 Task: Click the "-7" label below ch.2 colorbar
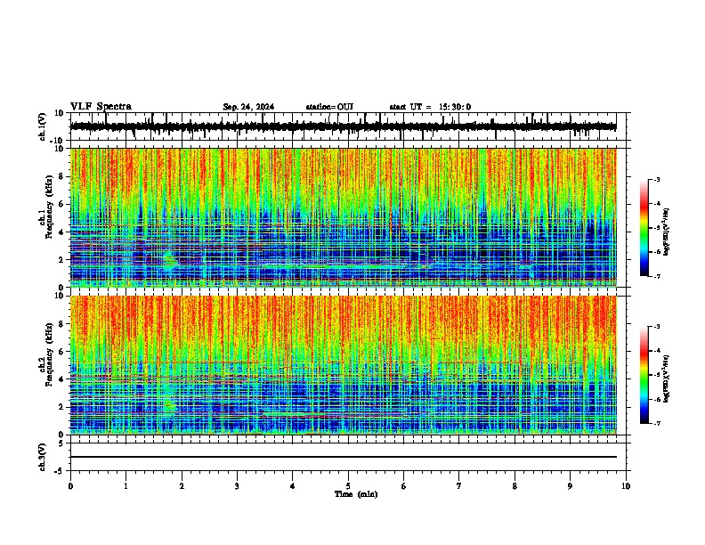coord(656,423)
